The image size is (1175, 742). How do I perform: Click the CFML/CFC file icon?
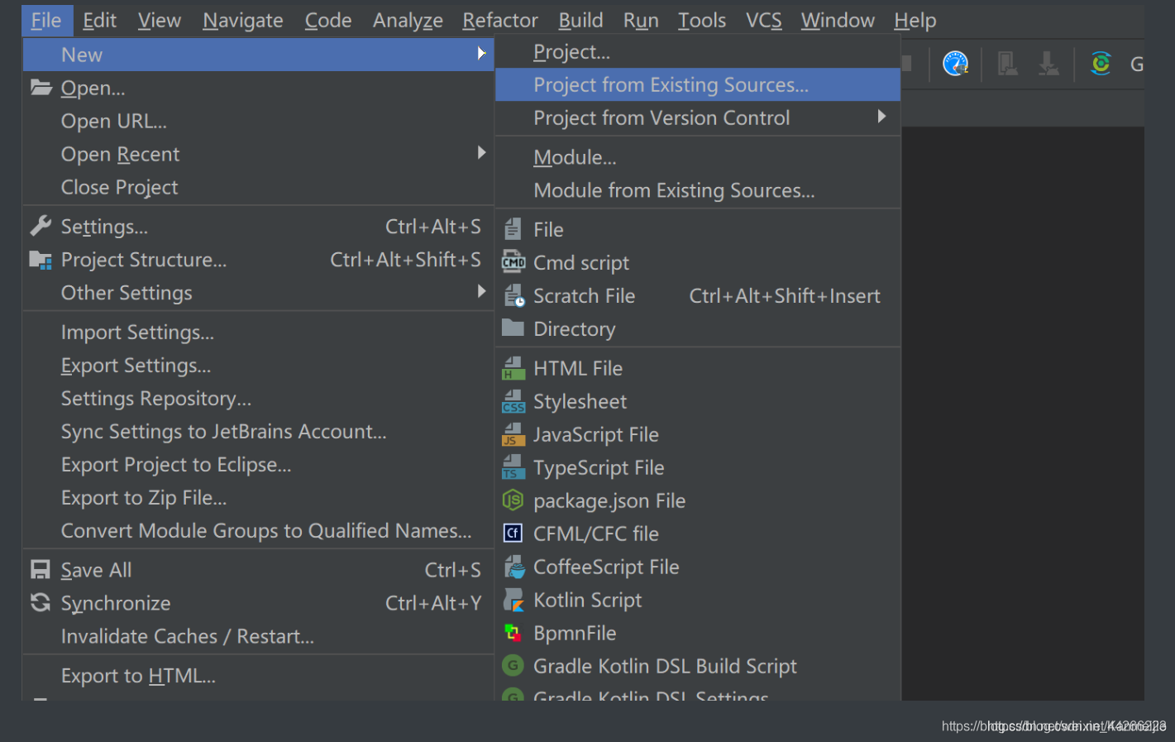[x=513, y=533]
